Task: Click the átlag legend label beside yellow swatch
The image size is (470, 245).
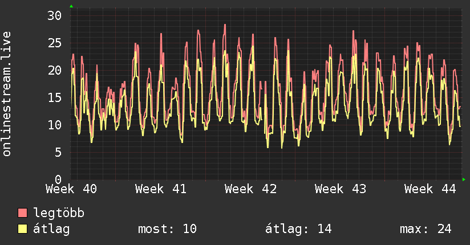Action: click(x=51, y=229)
